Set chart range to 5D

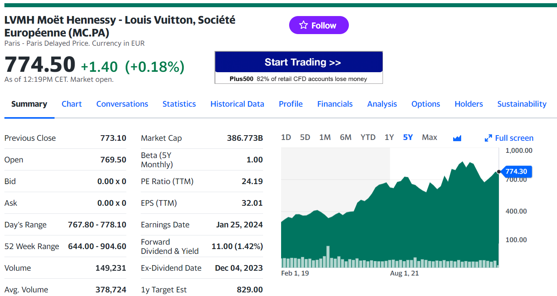[x=305, y=137]
